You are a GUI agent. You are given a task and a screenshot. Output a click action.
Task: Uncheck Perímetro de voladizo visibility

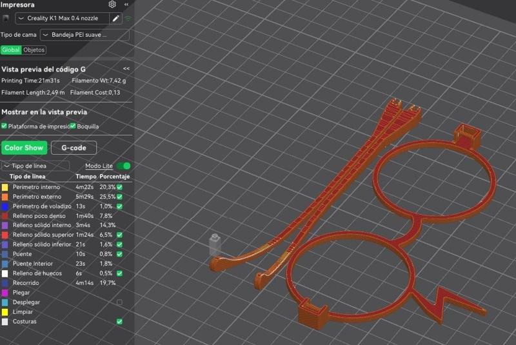click(x=119, y=206)
